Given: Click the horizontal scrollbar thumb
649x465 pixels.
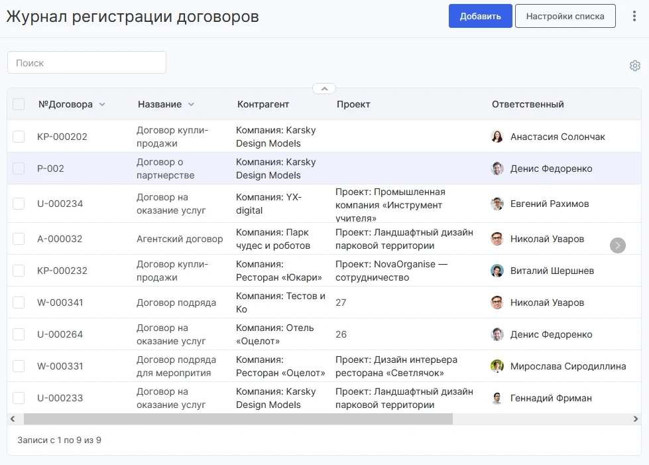Looking at the screenshot, I should coord(238,419).
